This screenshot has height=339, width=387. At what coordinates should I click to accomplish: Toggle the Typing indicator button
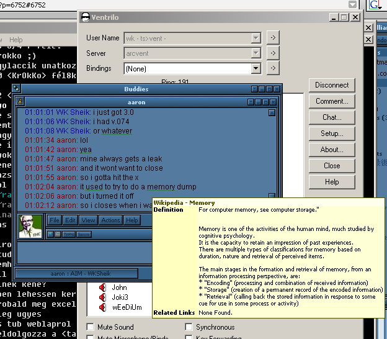tap(69, 234)
